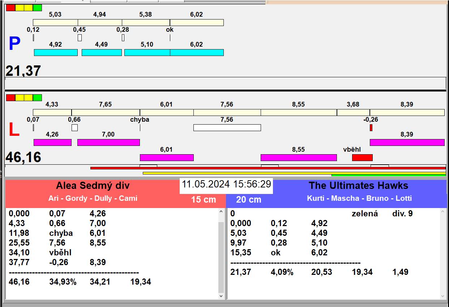Click the magenta 7,00 run bar
Viewport: 449px width, 307px height.
[108, 142]
